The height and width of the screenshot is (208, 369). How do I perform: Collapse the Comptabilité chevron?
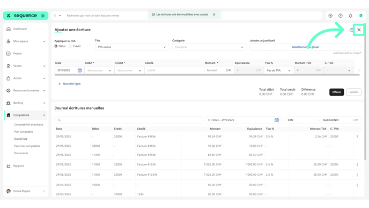44,115
